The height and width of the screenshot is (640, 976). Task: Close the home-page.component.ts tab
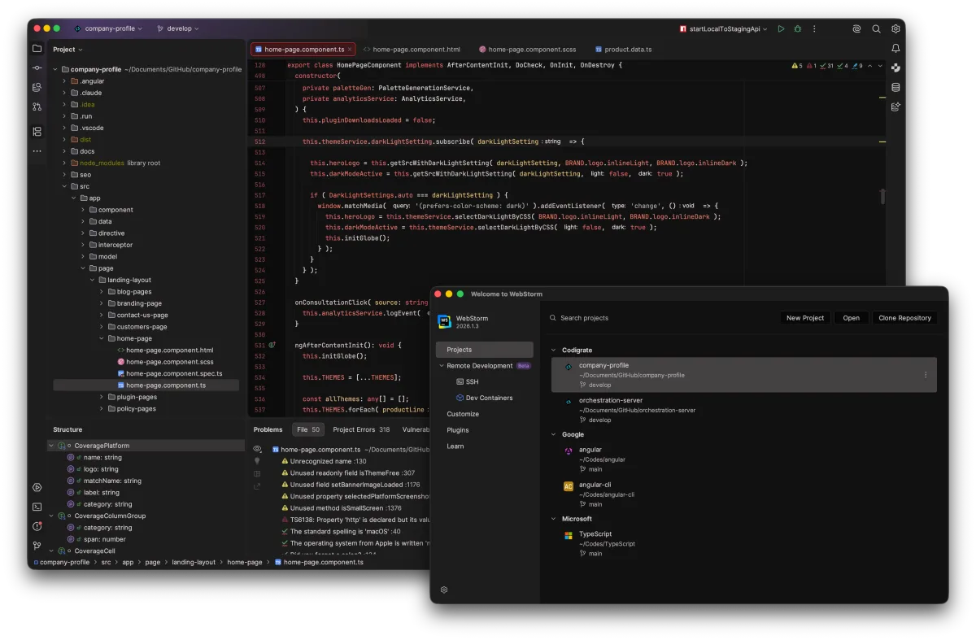pyautogui.click(x=350, y=50)
